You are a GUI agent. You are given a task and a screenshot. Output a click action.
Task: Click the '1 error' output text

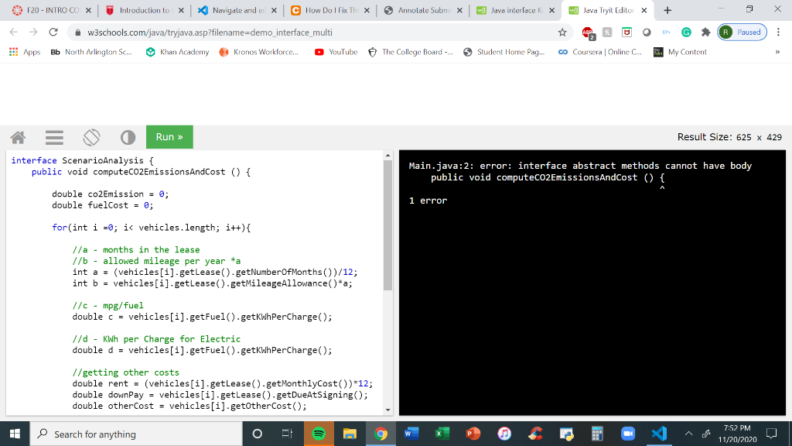click(428, 201)
